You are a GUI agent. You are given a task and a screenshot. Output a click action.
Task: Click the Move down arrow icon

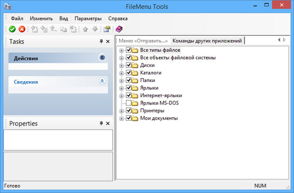click(x=95, y=29)
